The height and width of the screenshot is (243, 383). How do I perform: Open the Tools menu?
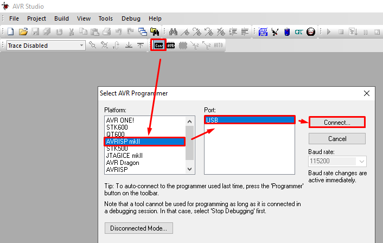coord(106,18)
